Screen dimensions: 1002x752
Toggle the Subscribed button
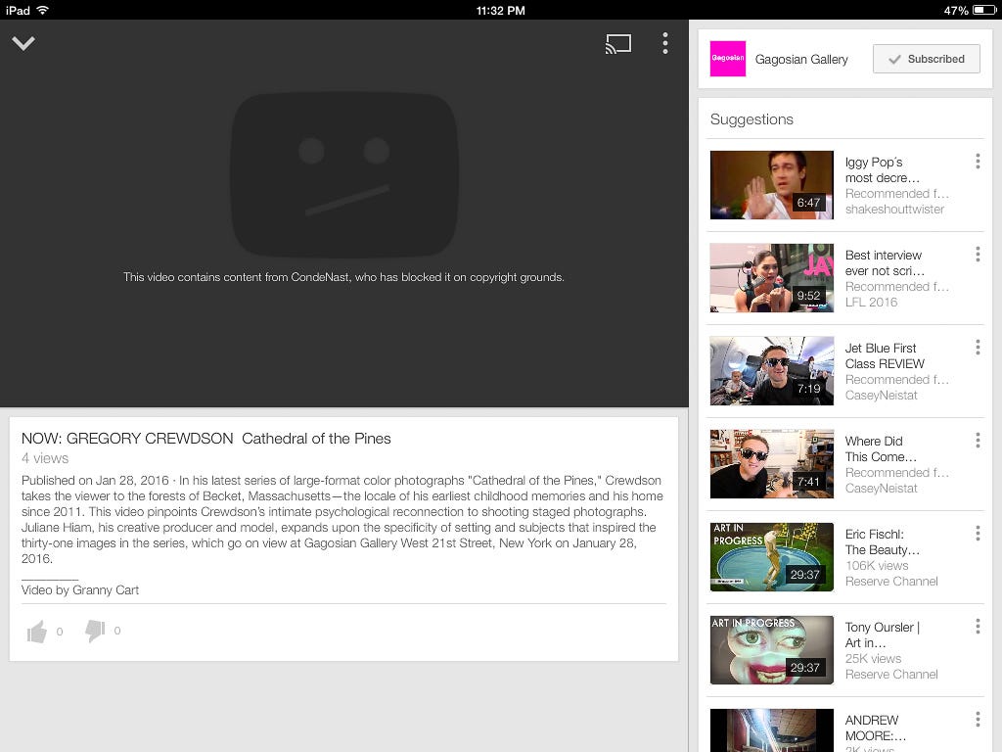pos(927,59)
